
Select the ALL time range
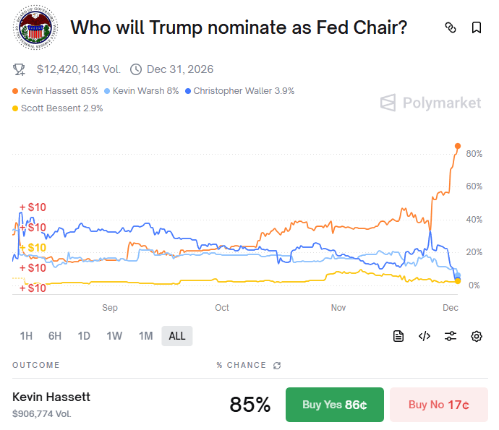tap(177, 336)
